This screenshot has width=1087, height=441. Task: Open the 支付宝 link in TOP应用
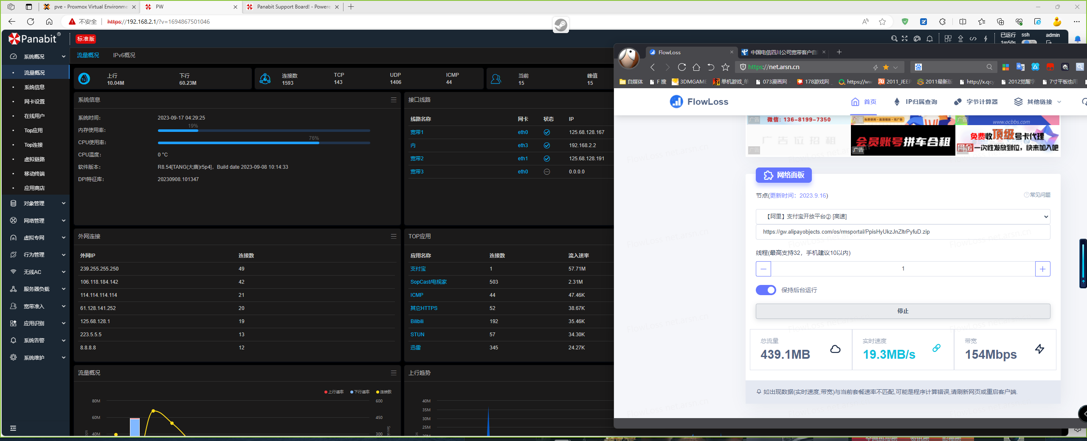[x=418, y=269]
